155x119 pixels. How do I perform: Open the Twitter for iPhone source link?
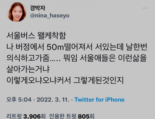point(99,100)
